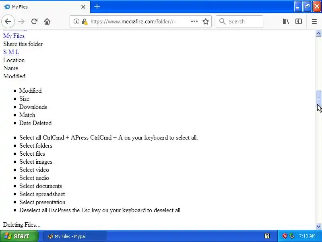The image size is (322, 242).
Task: Close the My Files tab
Action: pyautogui.click(x=83, y=7)
